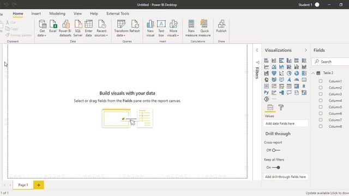The image size is (349, 196).
Task: Tick the Column3 checkbox
Action: point(321,94)
